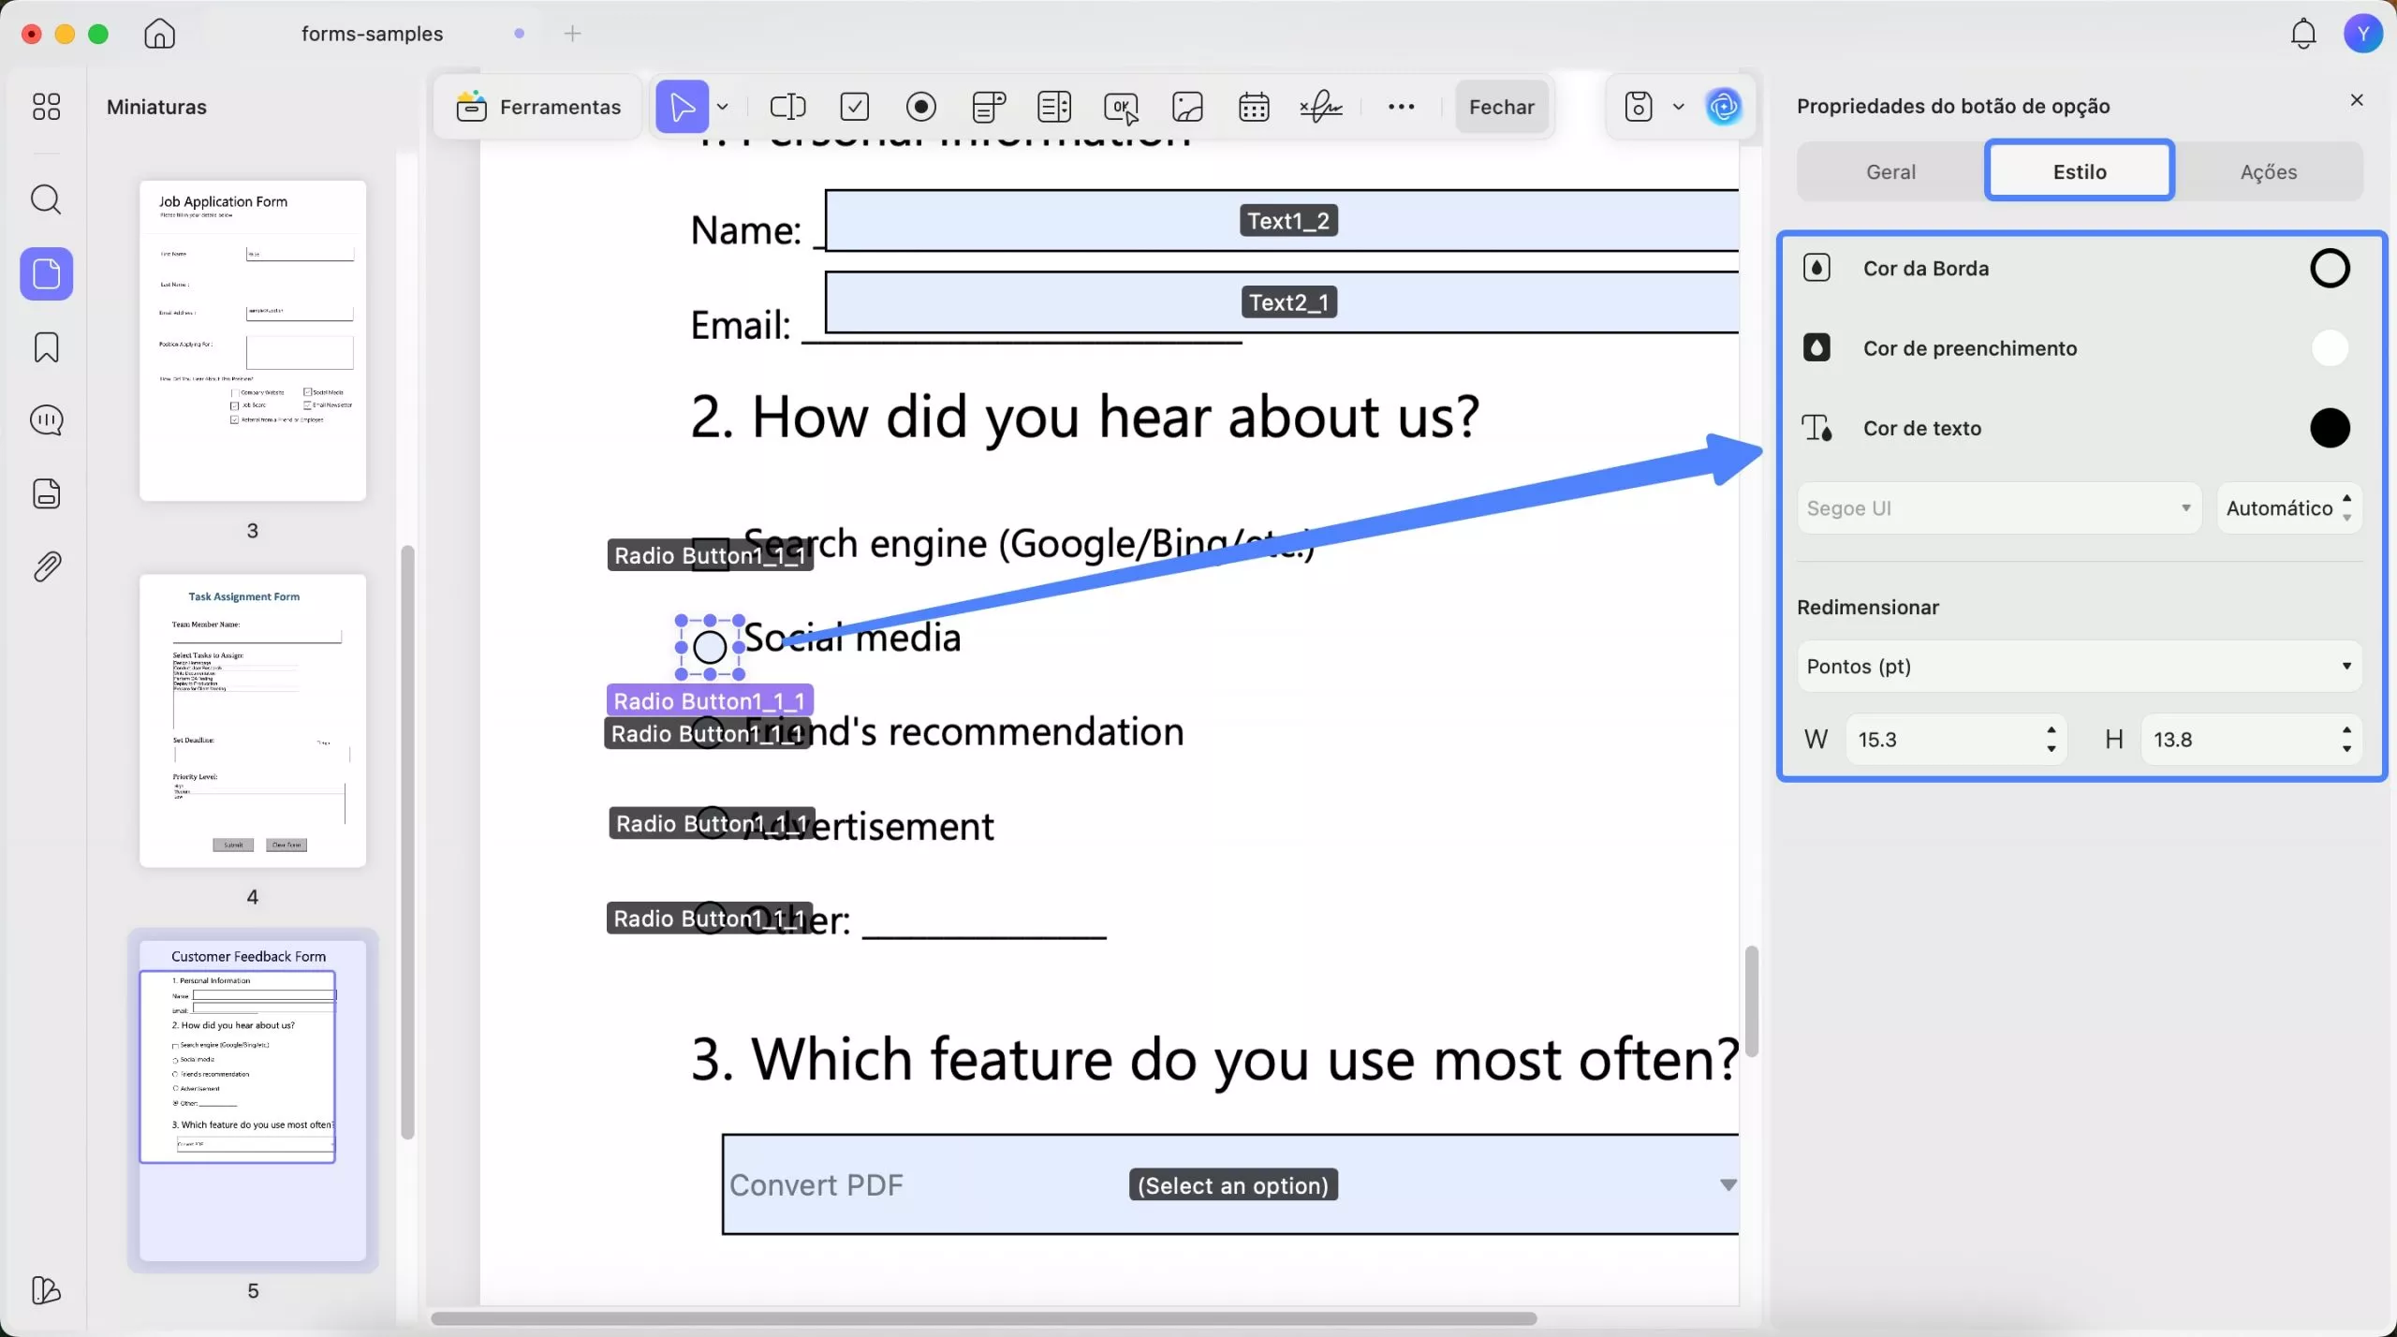Select the Text2_1 email field
This screenshot has height=1337, width=2397.
1282,302
